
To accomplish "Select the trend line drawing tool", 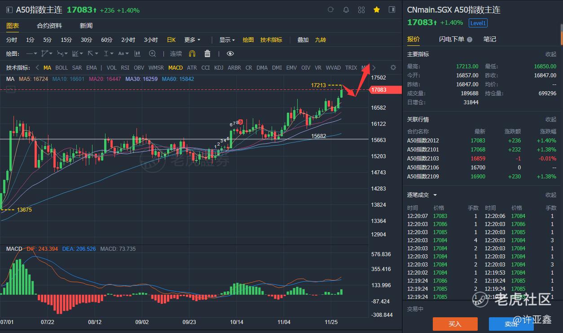I will point(44,53).
